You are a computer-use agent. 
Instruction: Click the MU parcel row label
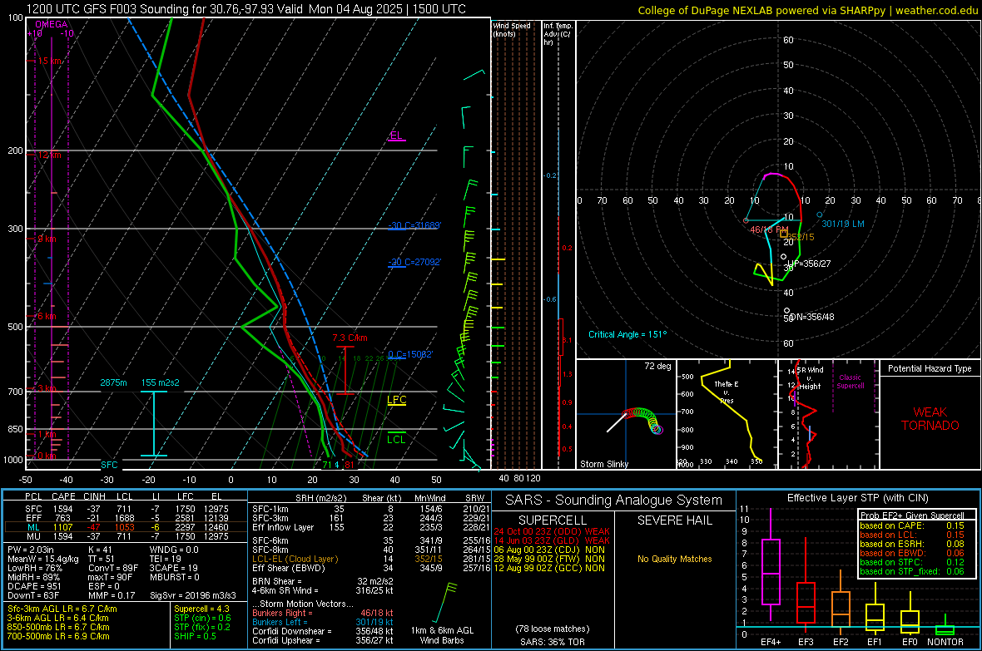(x=33, y=535)
